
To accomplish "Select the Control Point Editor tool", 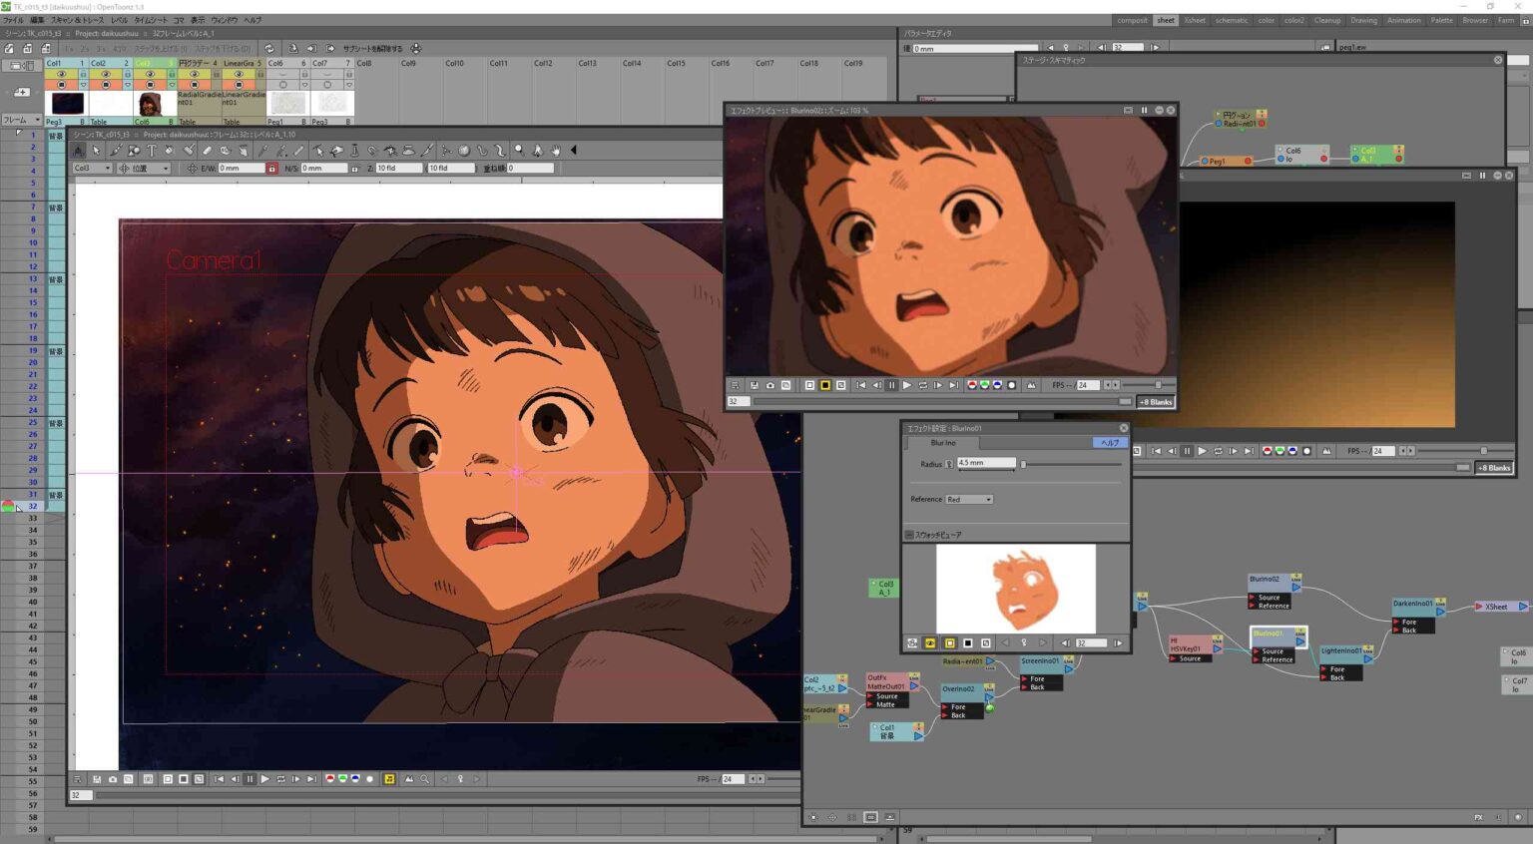I will tap(319, 151).
